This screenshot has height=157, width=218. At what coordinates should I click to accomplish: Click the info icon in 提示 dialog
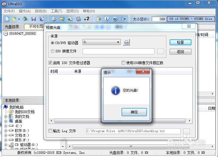pos(116,91)
